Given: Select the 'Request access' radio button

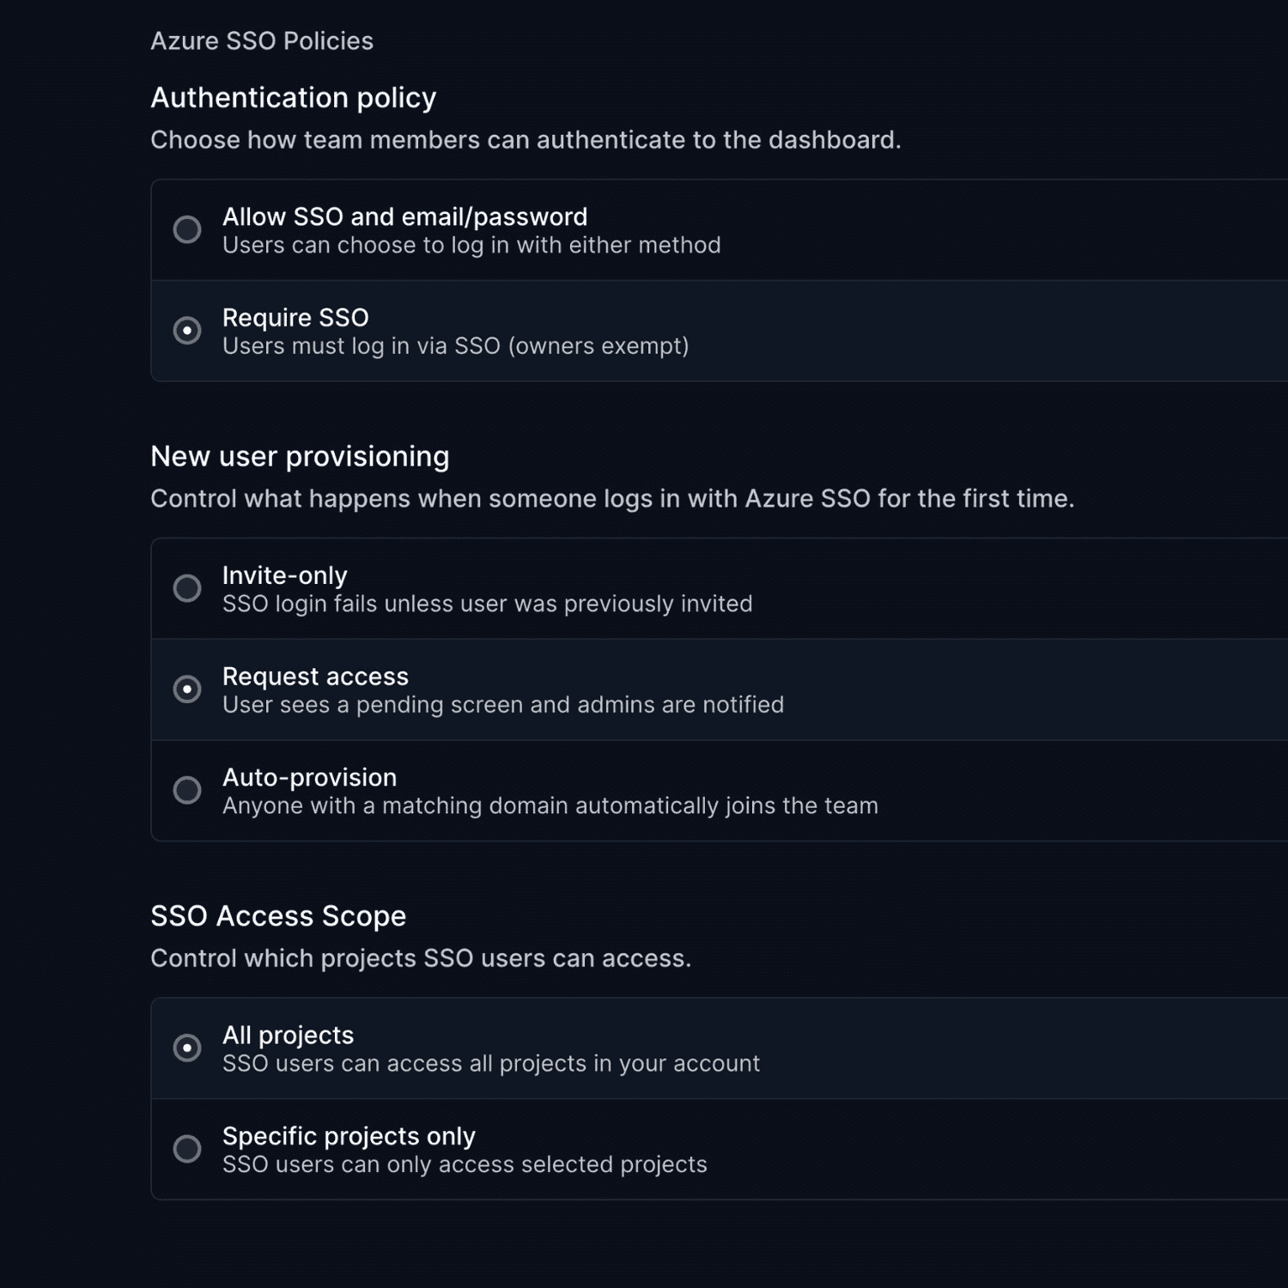Looking at the screenshot, I should pyautogui.click(x=187, y=690).
